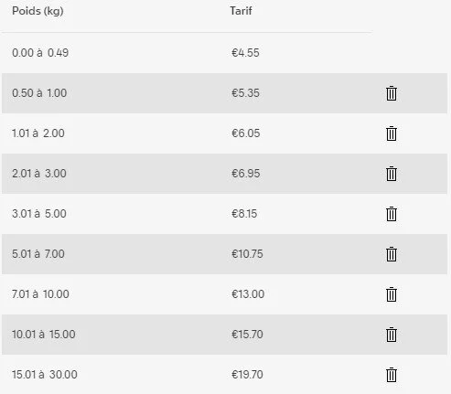Trash the 10.01 à 15.00 rate
The width and height of the screenshot is (451, 394).
click(x=392, y=335)
